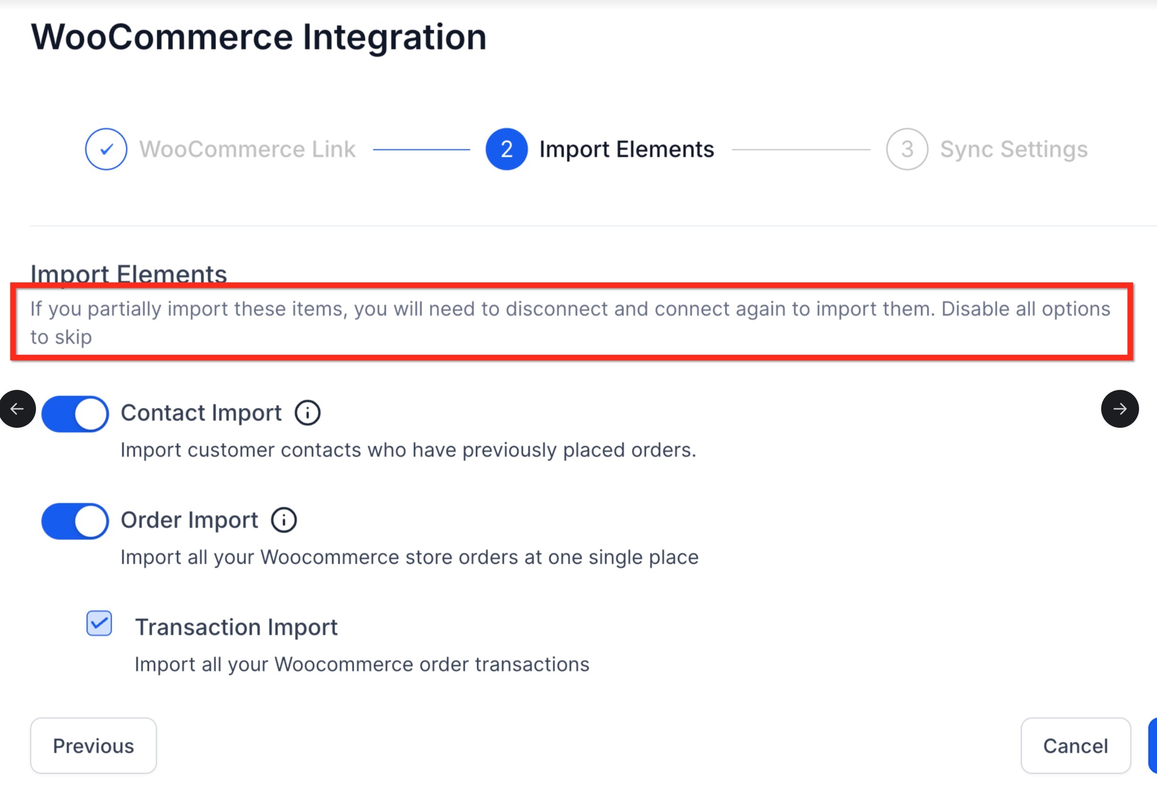Click the Contact Import label text
Viewport: 1157px width, 794px height.
coord(201,413)
